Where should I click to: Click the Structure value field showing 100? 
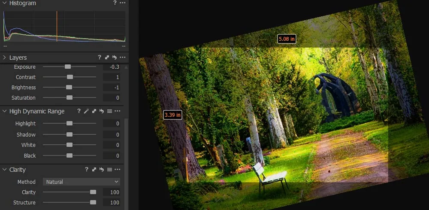coord(112,203)
